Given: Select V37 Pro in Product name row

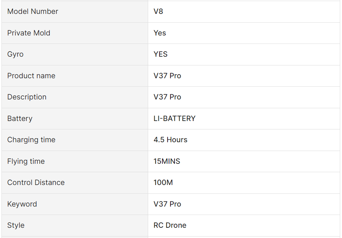Looking at the screenshot, I should (167, 76).
